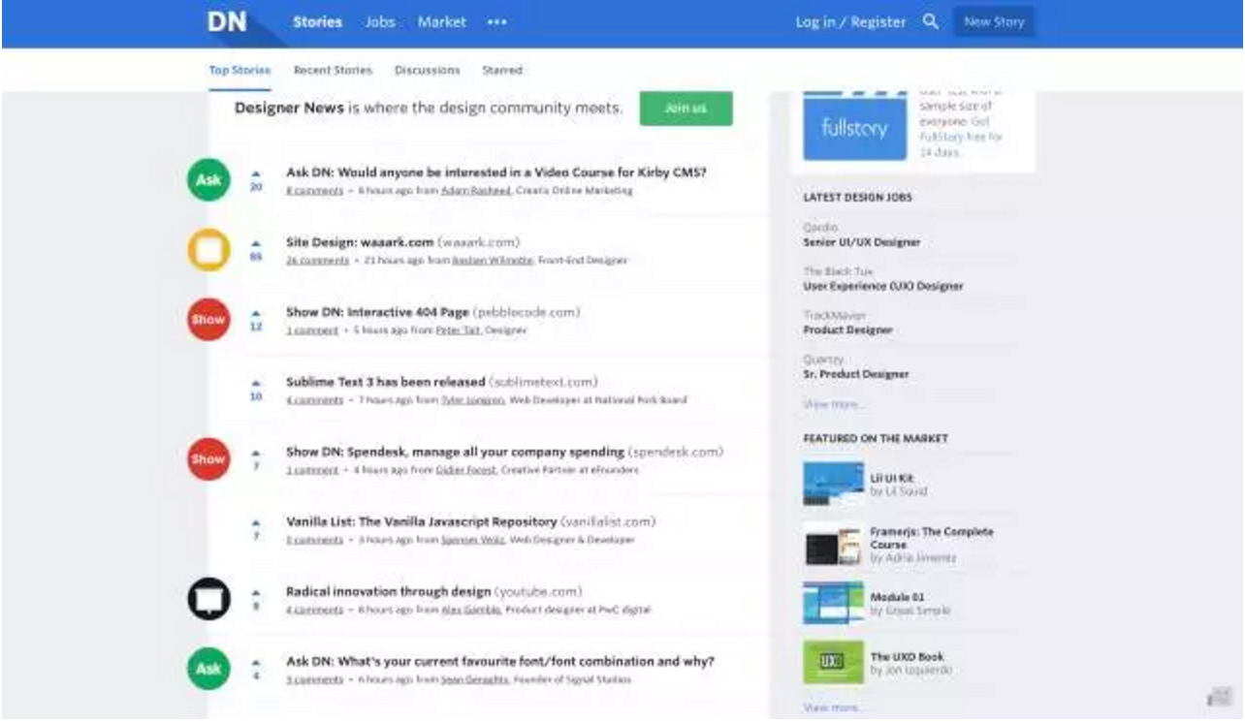This screenshot has height=723, width=1245.
Task: Select the 'Designer News' tagline text
Action: 429,108
